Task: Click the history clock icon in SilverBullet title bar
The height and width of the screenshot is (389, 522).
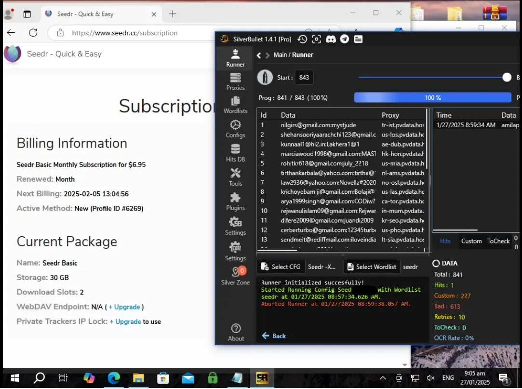Action: tap(302, 40)
